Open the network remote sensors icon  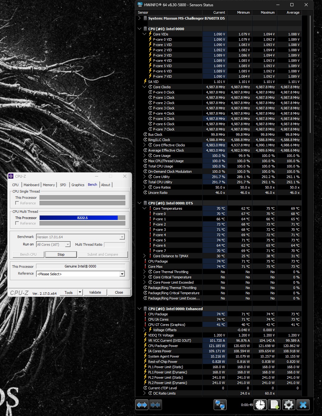click(220, 405)
